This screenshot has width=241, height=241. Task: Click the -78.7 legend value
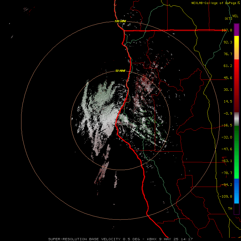pyautogui.click(x=227, y=173)
